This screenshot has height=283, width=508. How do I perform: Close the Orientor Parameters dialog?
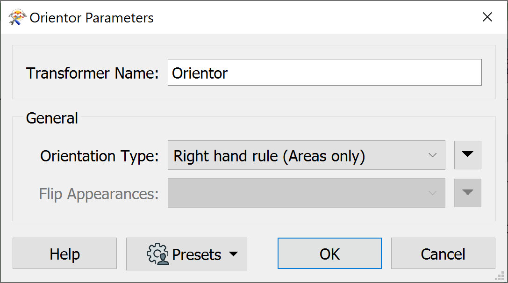487,17
